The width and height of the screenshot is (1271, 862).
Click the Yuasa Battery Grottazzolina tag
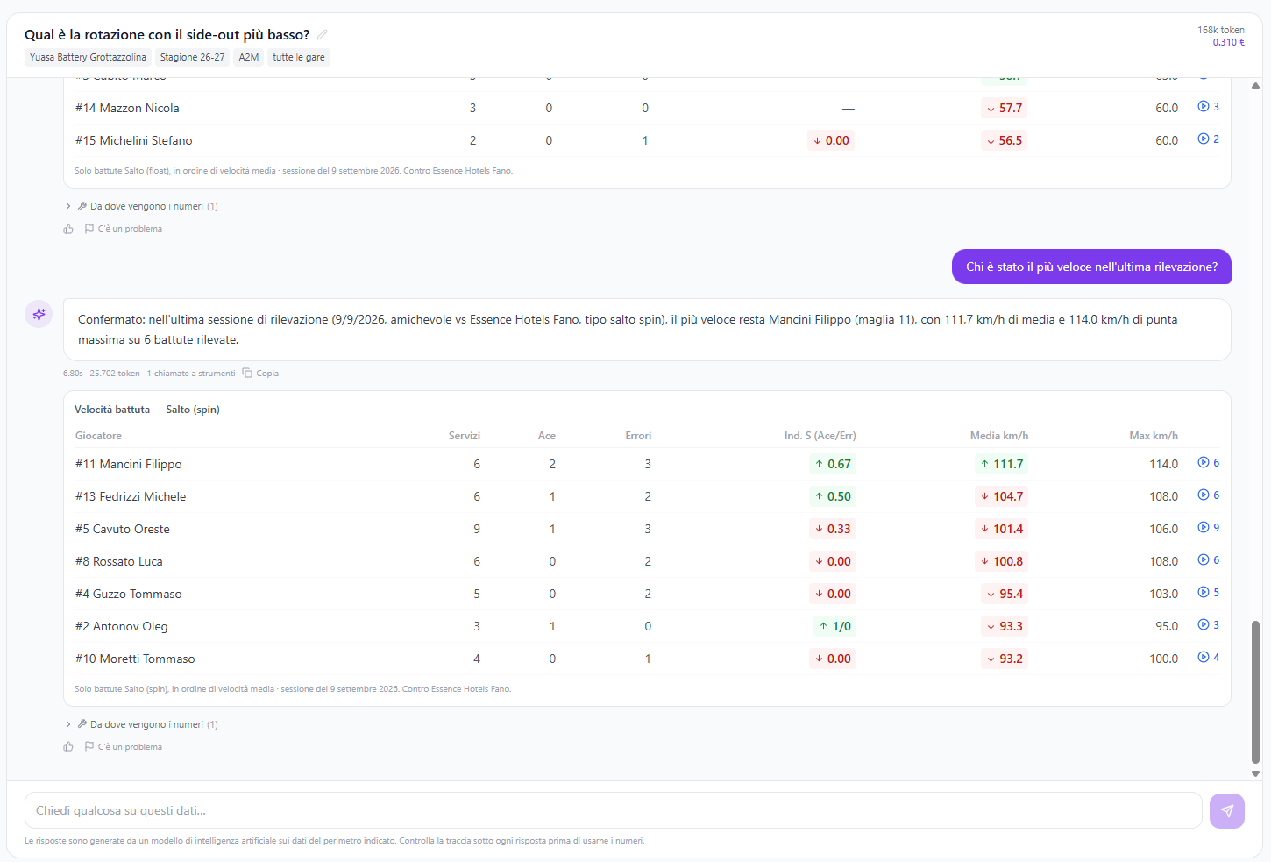[x=88, y=57]
